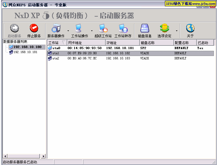The image size is (217, 165).
Task: Sort by IP地址 column header
Action: [x=123, y=43]
